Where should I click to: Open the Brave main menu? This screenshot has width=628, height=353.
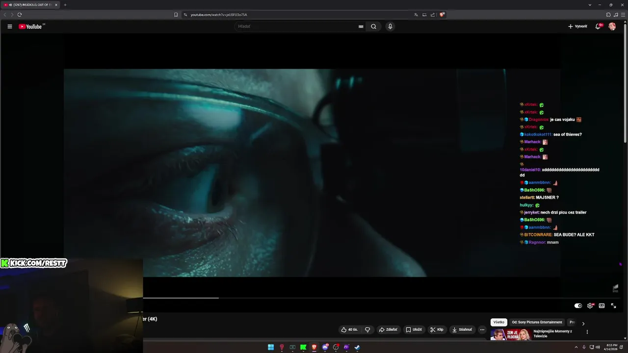point(623,15)
